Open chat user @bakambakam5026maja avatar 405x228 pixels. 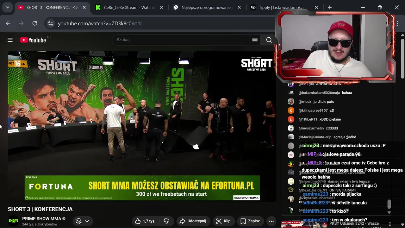tap(291, 93)
